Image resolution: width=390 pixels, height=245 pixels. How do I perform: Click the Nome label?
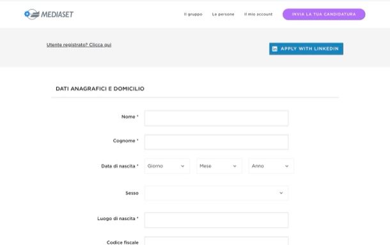[x=130, y=116]
